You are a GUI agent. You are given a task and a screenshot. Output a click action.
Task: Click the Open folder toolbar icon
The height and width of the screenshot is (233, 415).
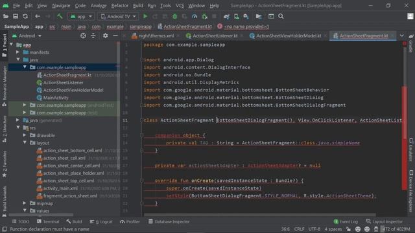(6, 16)
